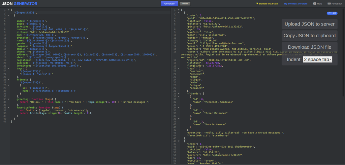Fold the output "tags" array at line 20
The height and width of the screenshot is (165, 345).
[x=179, y=69]
